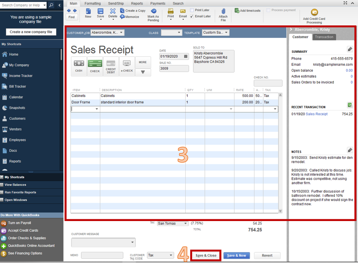Edit notes with pencil icon

coord(350,150)
